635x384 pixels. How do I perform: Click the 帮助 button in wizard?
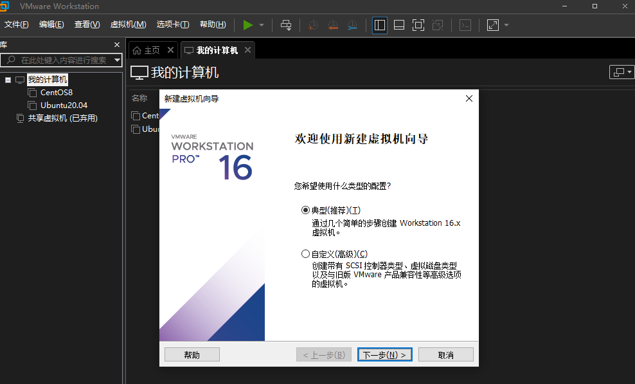tap(192, 355)
